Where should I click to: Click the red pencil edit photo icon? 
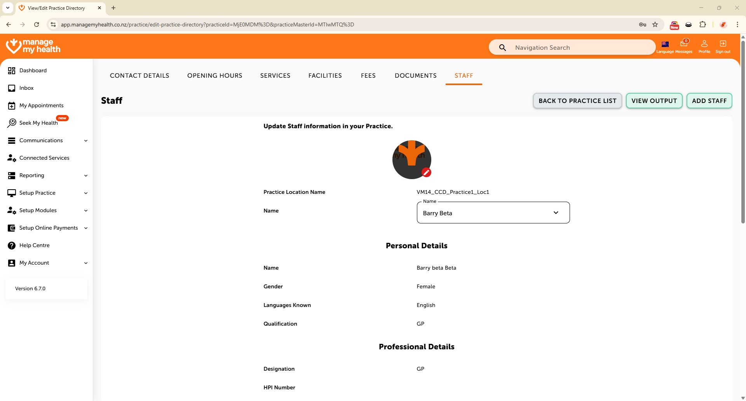(x=426, y=173)
